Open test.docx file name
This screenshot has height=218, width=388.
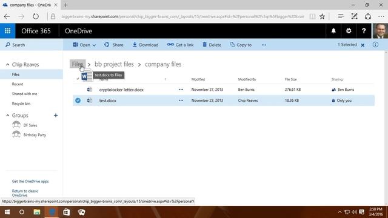tap(108, 101)
